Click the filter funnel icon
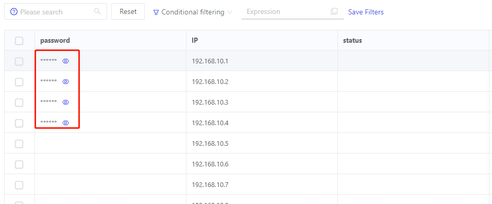This screenshot has width=492, height=204. point(156,12)
